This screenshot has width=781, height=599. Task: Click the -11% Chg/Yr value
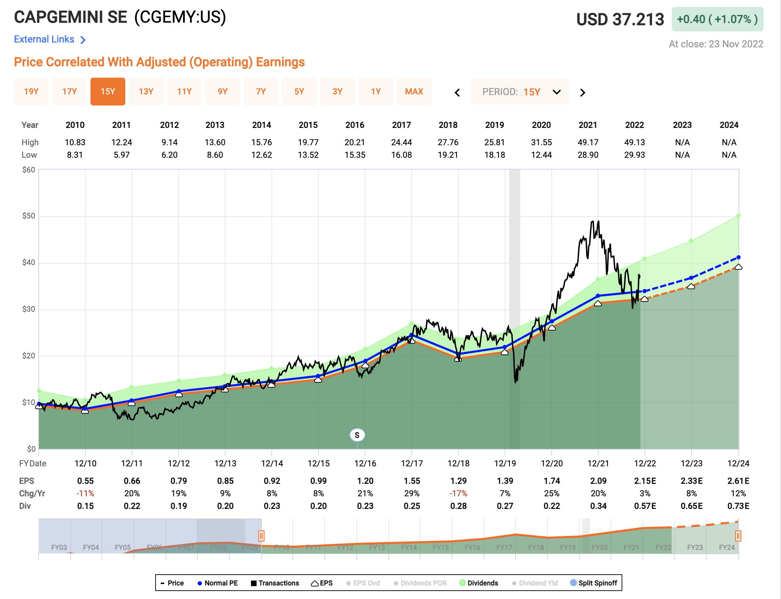click(x=86, y=493)
